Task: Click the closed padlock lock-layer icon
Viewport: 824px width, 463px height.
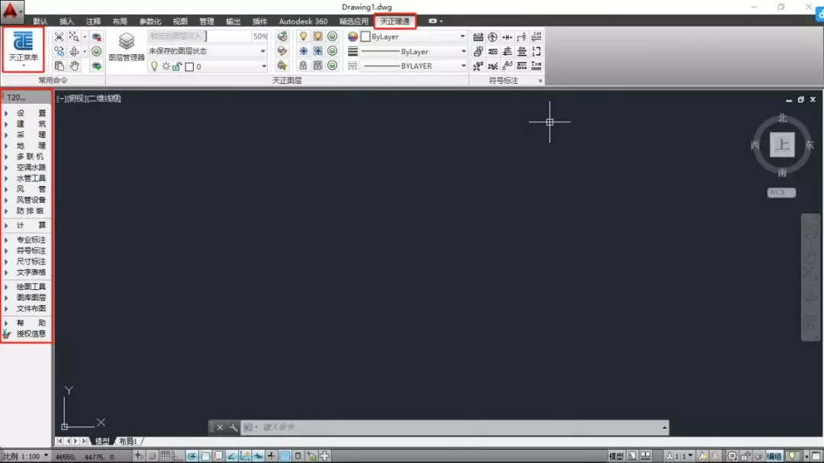Action: (303, 65)
